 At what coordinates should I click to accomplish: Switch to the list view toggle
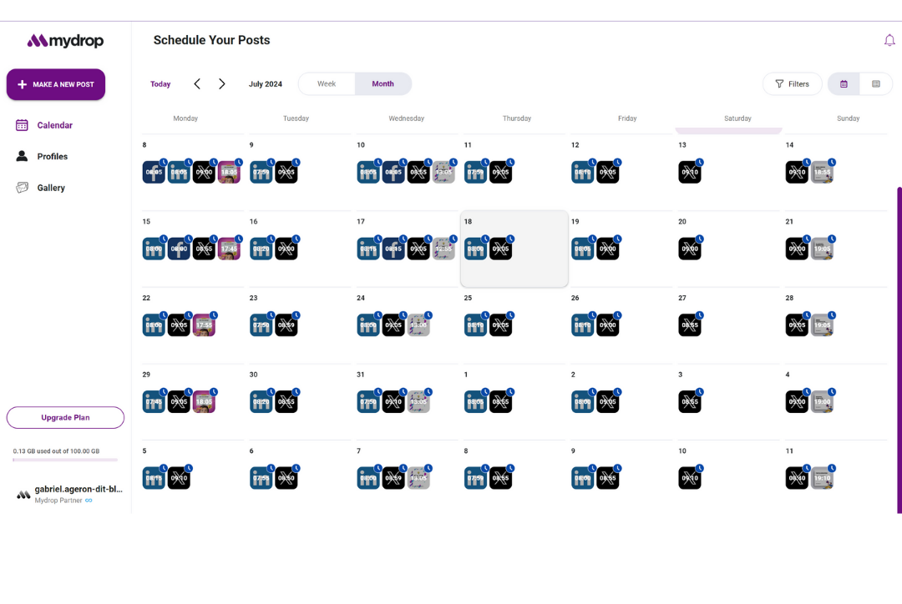click(x=876, y=83)
